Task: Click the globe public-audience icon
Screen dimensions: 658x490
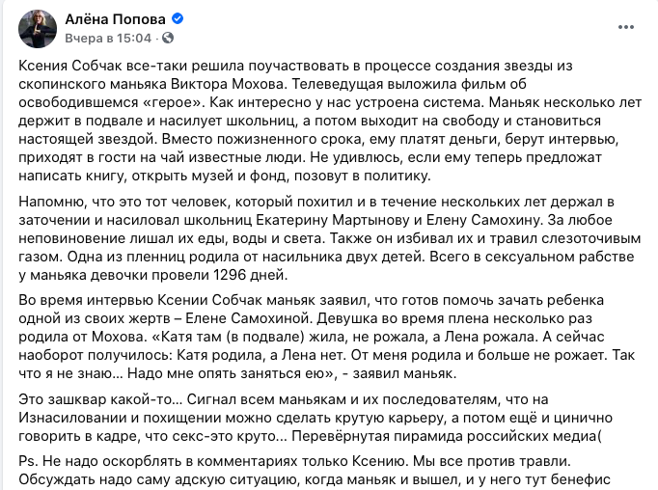Action: pos(169,38)
